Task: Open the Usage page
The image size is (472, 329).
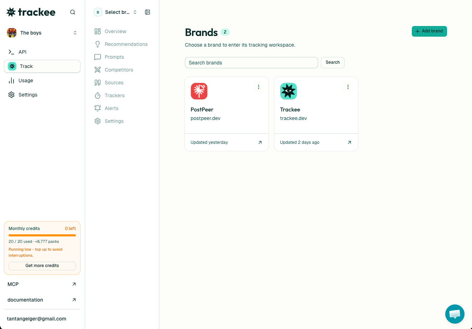Action: 42,80
